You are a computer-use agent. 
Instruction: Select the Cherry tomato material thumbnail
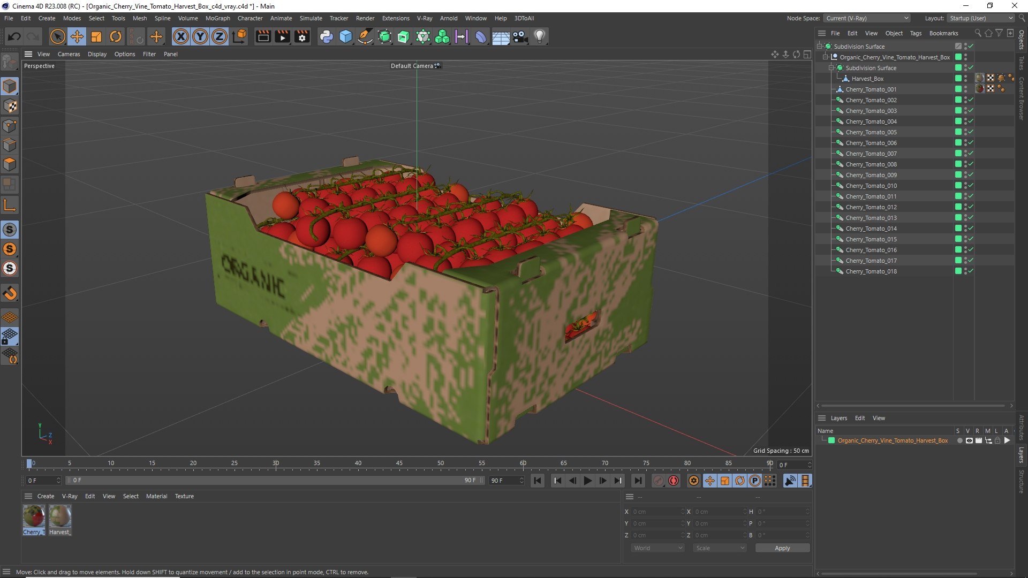(x=34, y=516)
